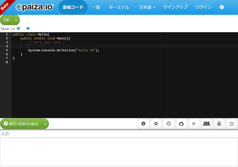The image size is (238, 167).
Task: Open the 日本語 language dropdown
Action: point(147,7)
